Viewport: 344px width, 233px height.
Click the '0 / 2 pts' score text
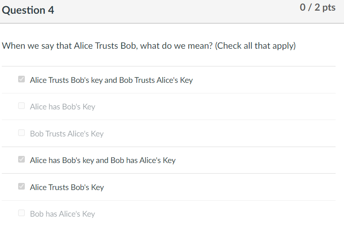click(x=317, y=8)
